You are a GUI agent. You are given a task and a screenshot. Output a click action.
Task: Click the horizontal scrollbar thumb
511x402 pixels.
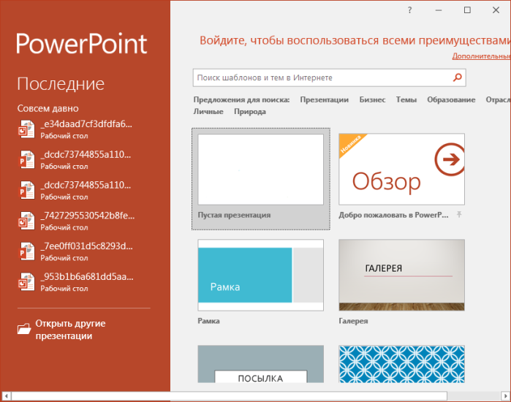pyautogui.click(x=229, y=396)
